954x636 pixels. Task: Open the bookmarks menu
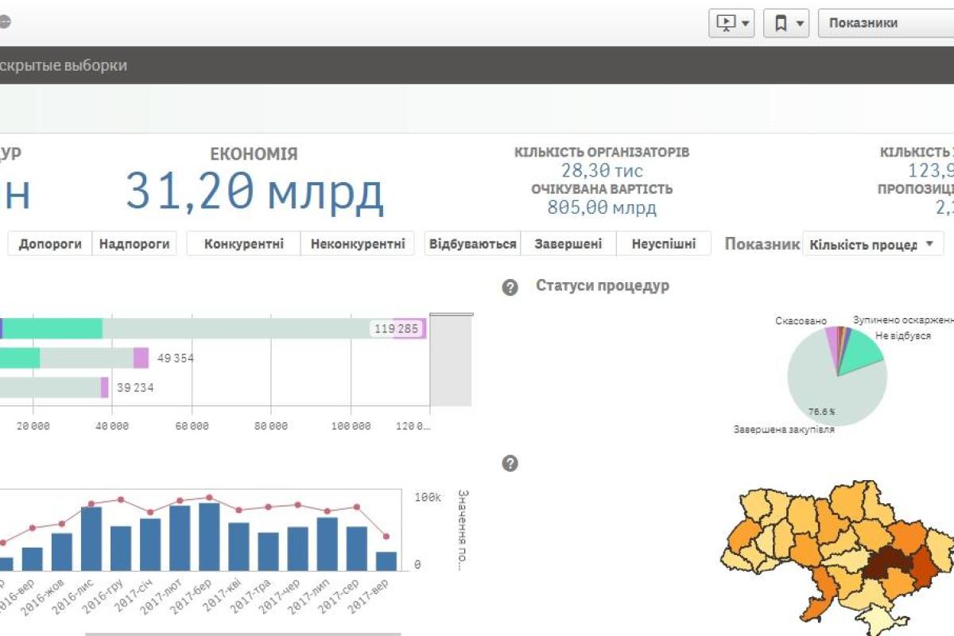click(785, 24)
